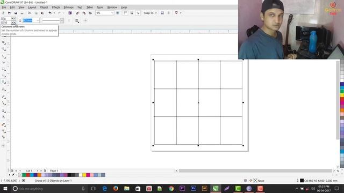Go to the previous page arrow

(20, 170)
